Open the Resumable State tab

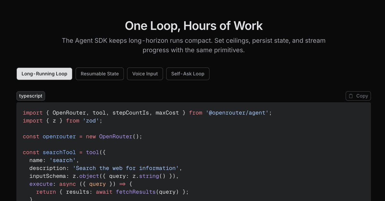(x=100, y=74)
